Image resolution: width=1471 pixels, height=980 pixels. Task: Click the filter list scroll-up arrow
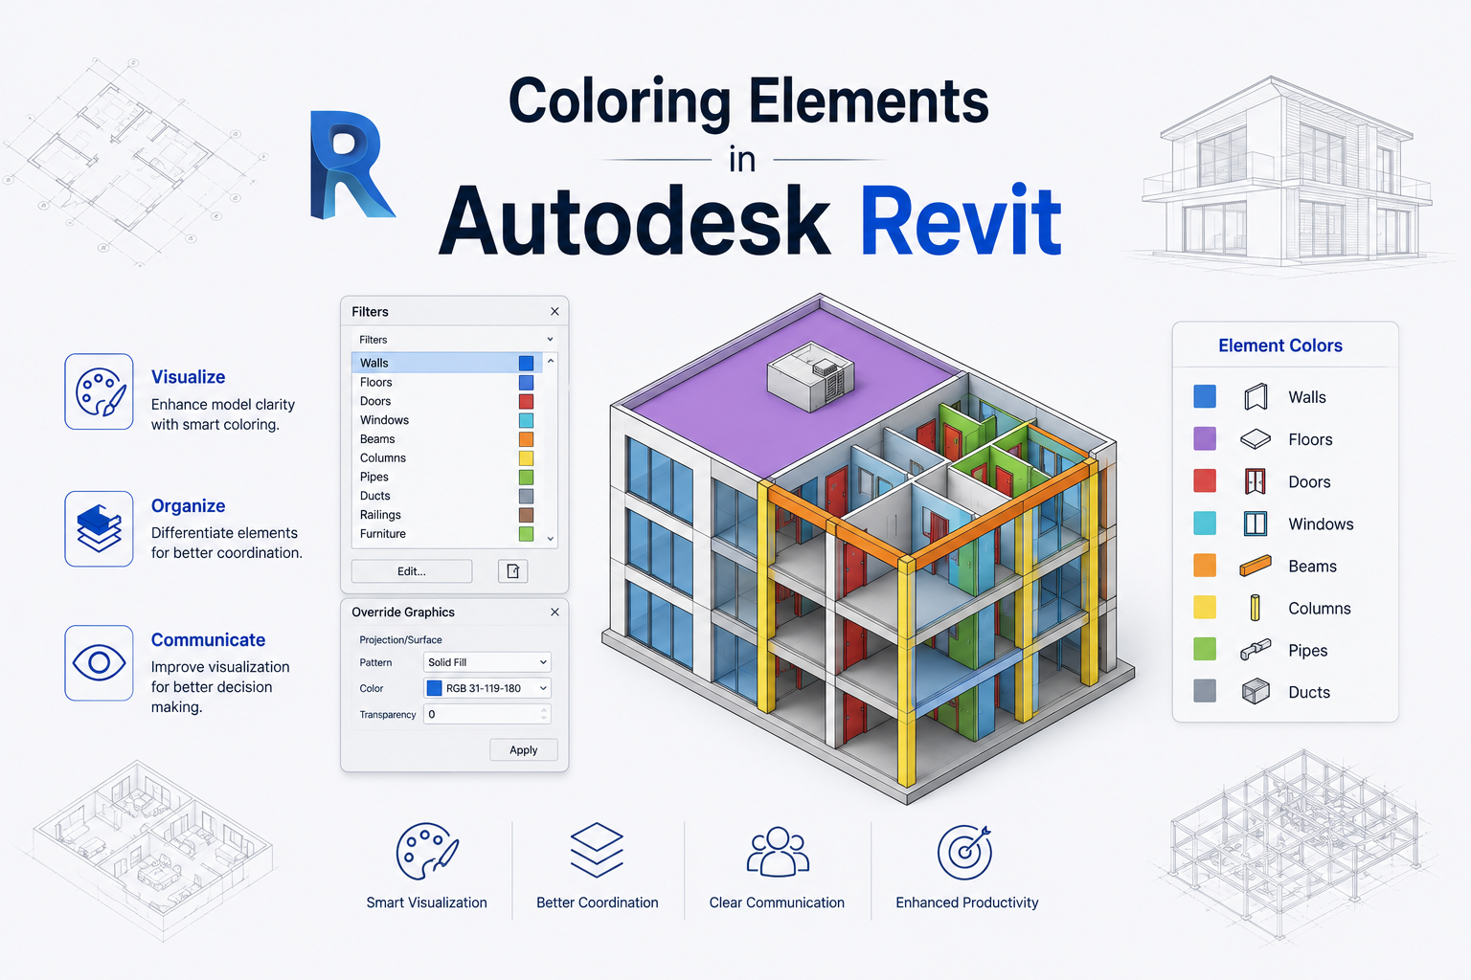click(x=551, y=361)
